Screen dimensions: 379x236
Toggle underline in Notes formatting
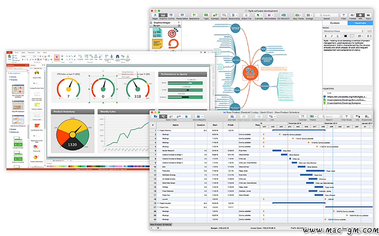click(x=337, y=36)
